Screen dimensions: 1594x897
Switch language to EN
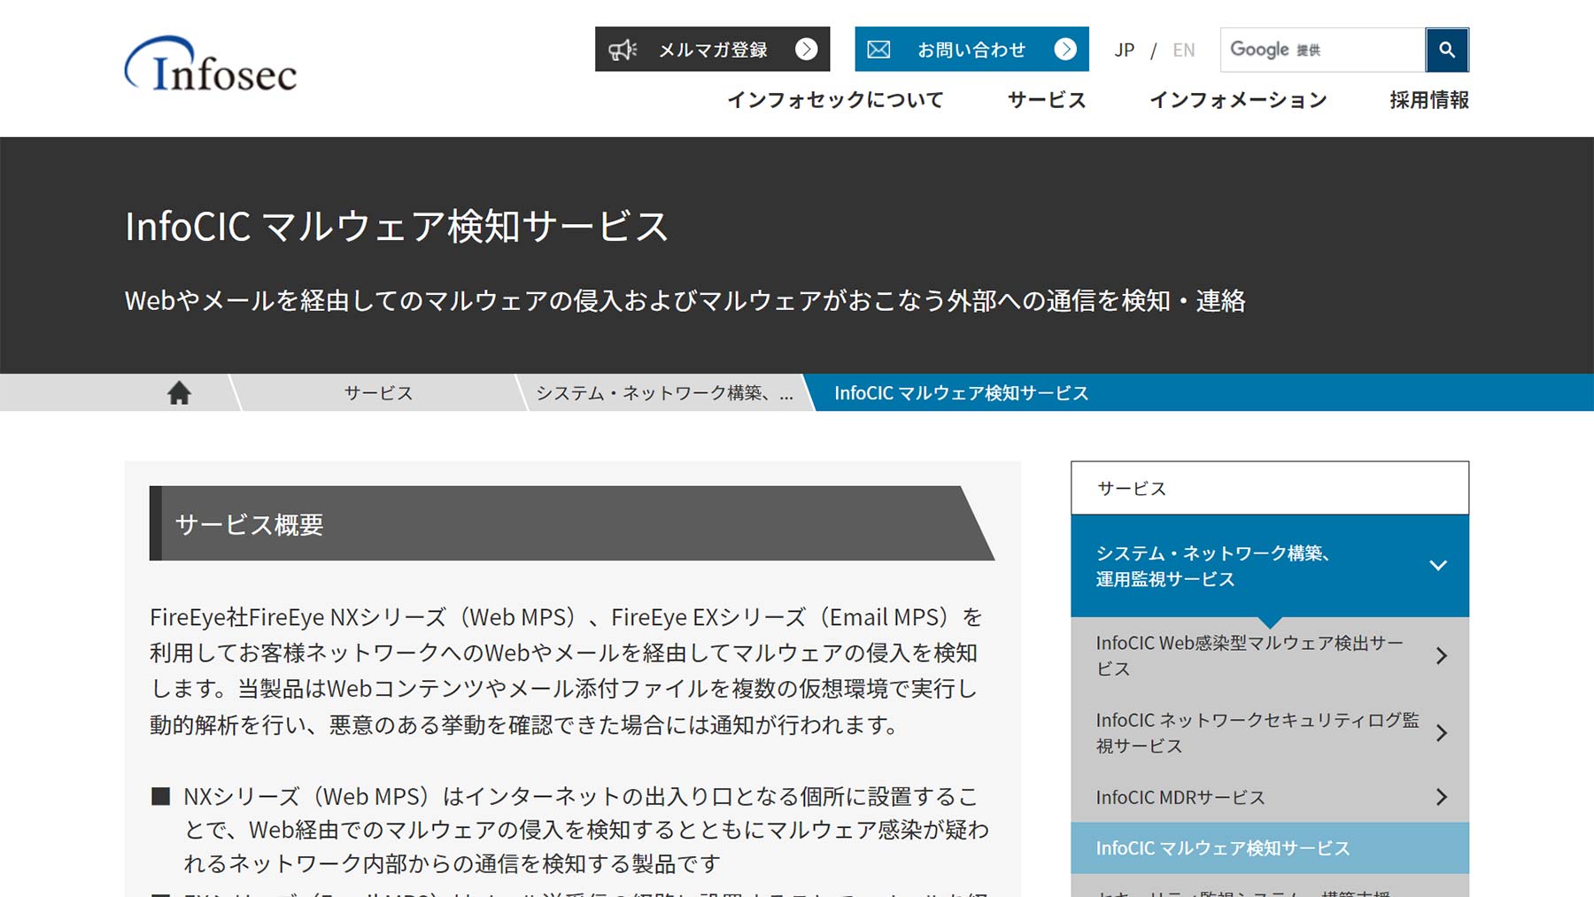tap(1183, 50)
